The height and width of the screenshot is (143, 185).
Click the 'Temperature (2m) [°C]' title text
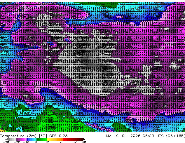click(x=23, y=136)
